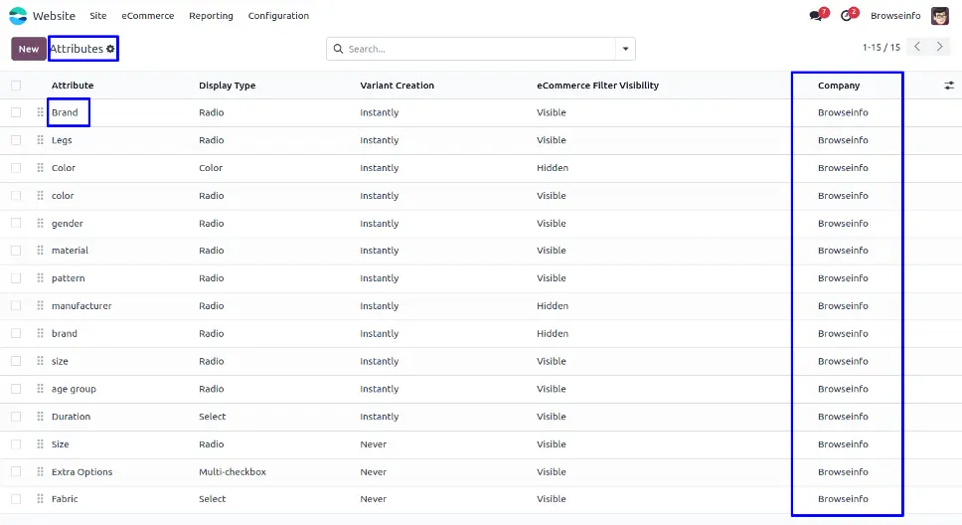Open the Configuration menu
The image size is (962, 525).
tap(278, 16)
